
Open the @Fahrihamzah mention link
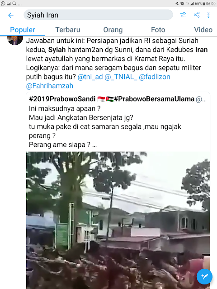coord(50,86)
